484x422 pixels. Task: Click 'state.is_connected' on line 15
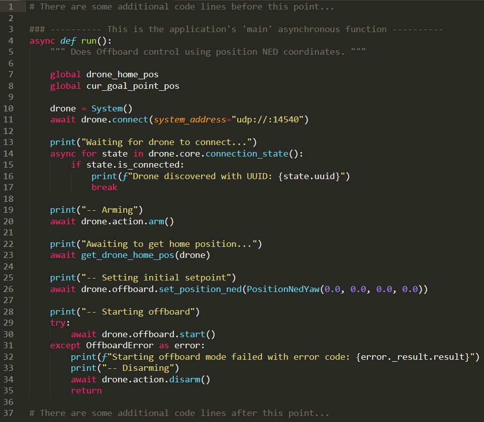(133, 165)
